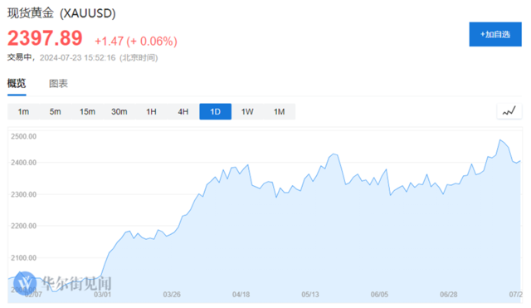This screenshot has width=531, height=308.
Task: Click the change value +1.47 (+ 0.06%)
Action: (136, 41)
